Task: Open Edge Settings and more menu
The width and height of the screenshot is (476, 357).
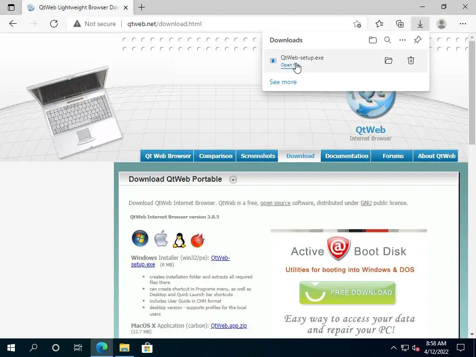Action: point(463,24)
